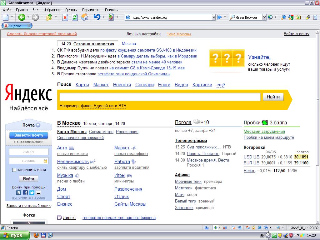The height and width of the screenshot is (240, 320).
Task: Log in with Twitter icon
Action: [32, 192]
